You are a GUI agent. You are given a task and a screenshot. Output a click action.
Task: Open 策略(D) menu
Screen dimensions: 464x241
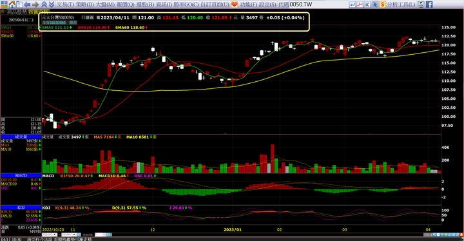point(84,5)
